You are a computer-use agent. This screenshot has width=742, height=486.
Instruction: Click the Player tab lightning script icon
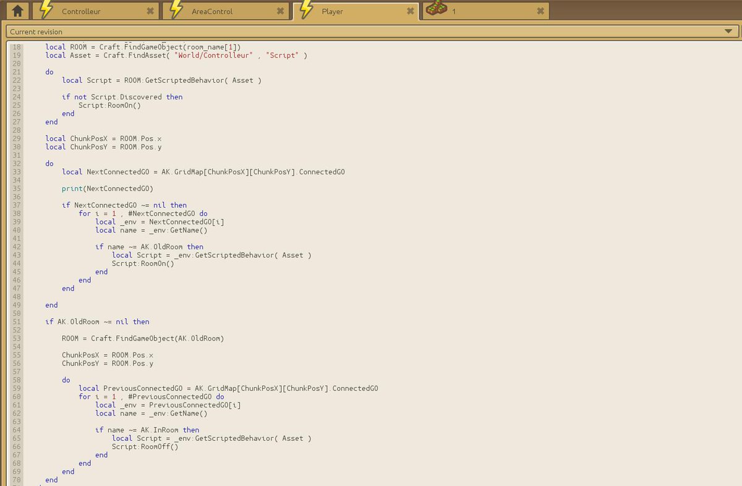pyautogui.click(x=306, y=11)
